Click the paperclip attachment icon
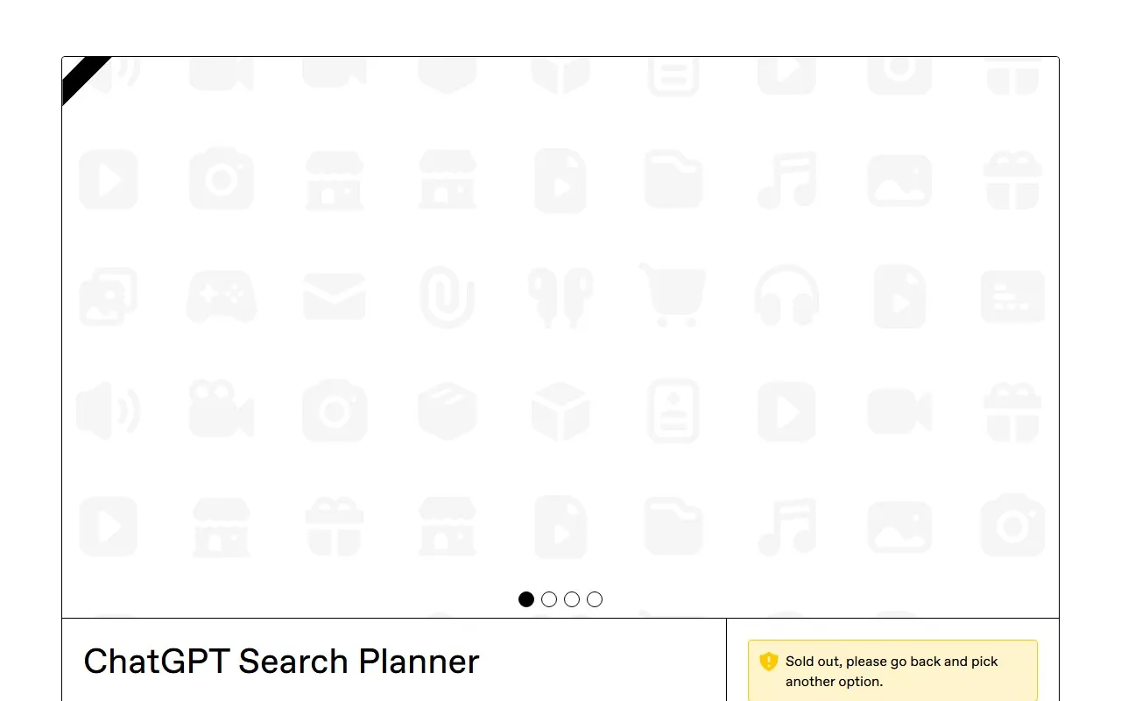Viewport: 1121px width, 701px height. pyautogui.click(x=448, y=296)
